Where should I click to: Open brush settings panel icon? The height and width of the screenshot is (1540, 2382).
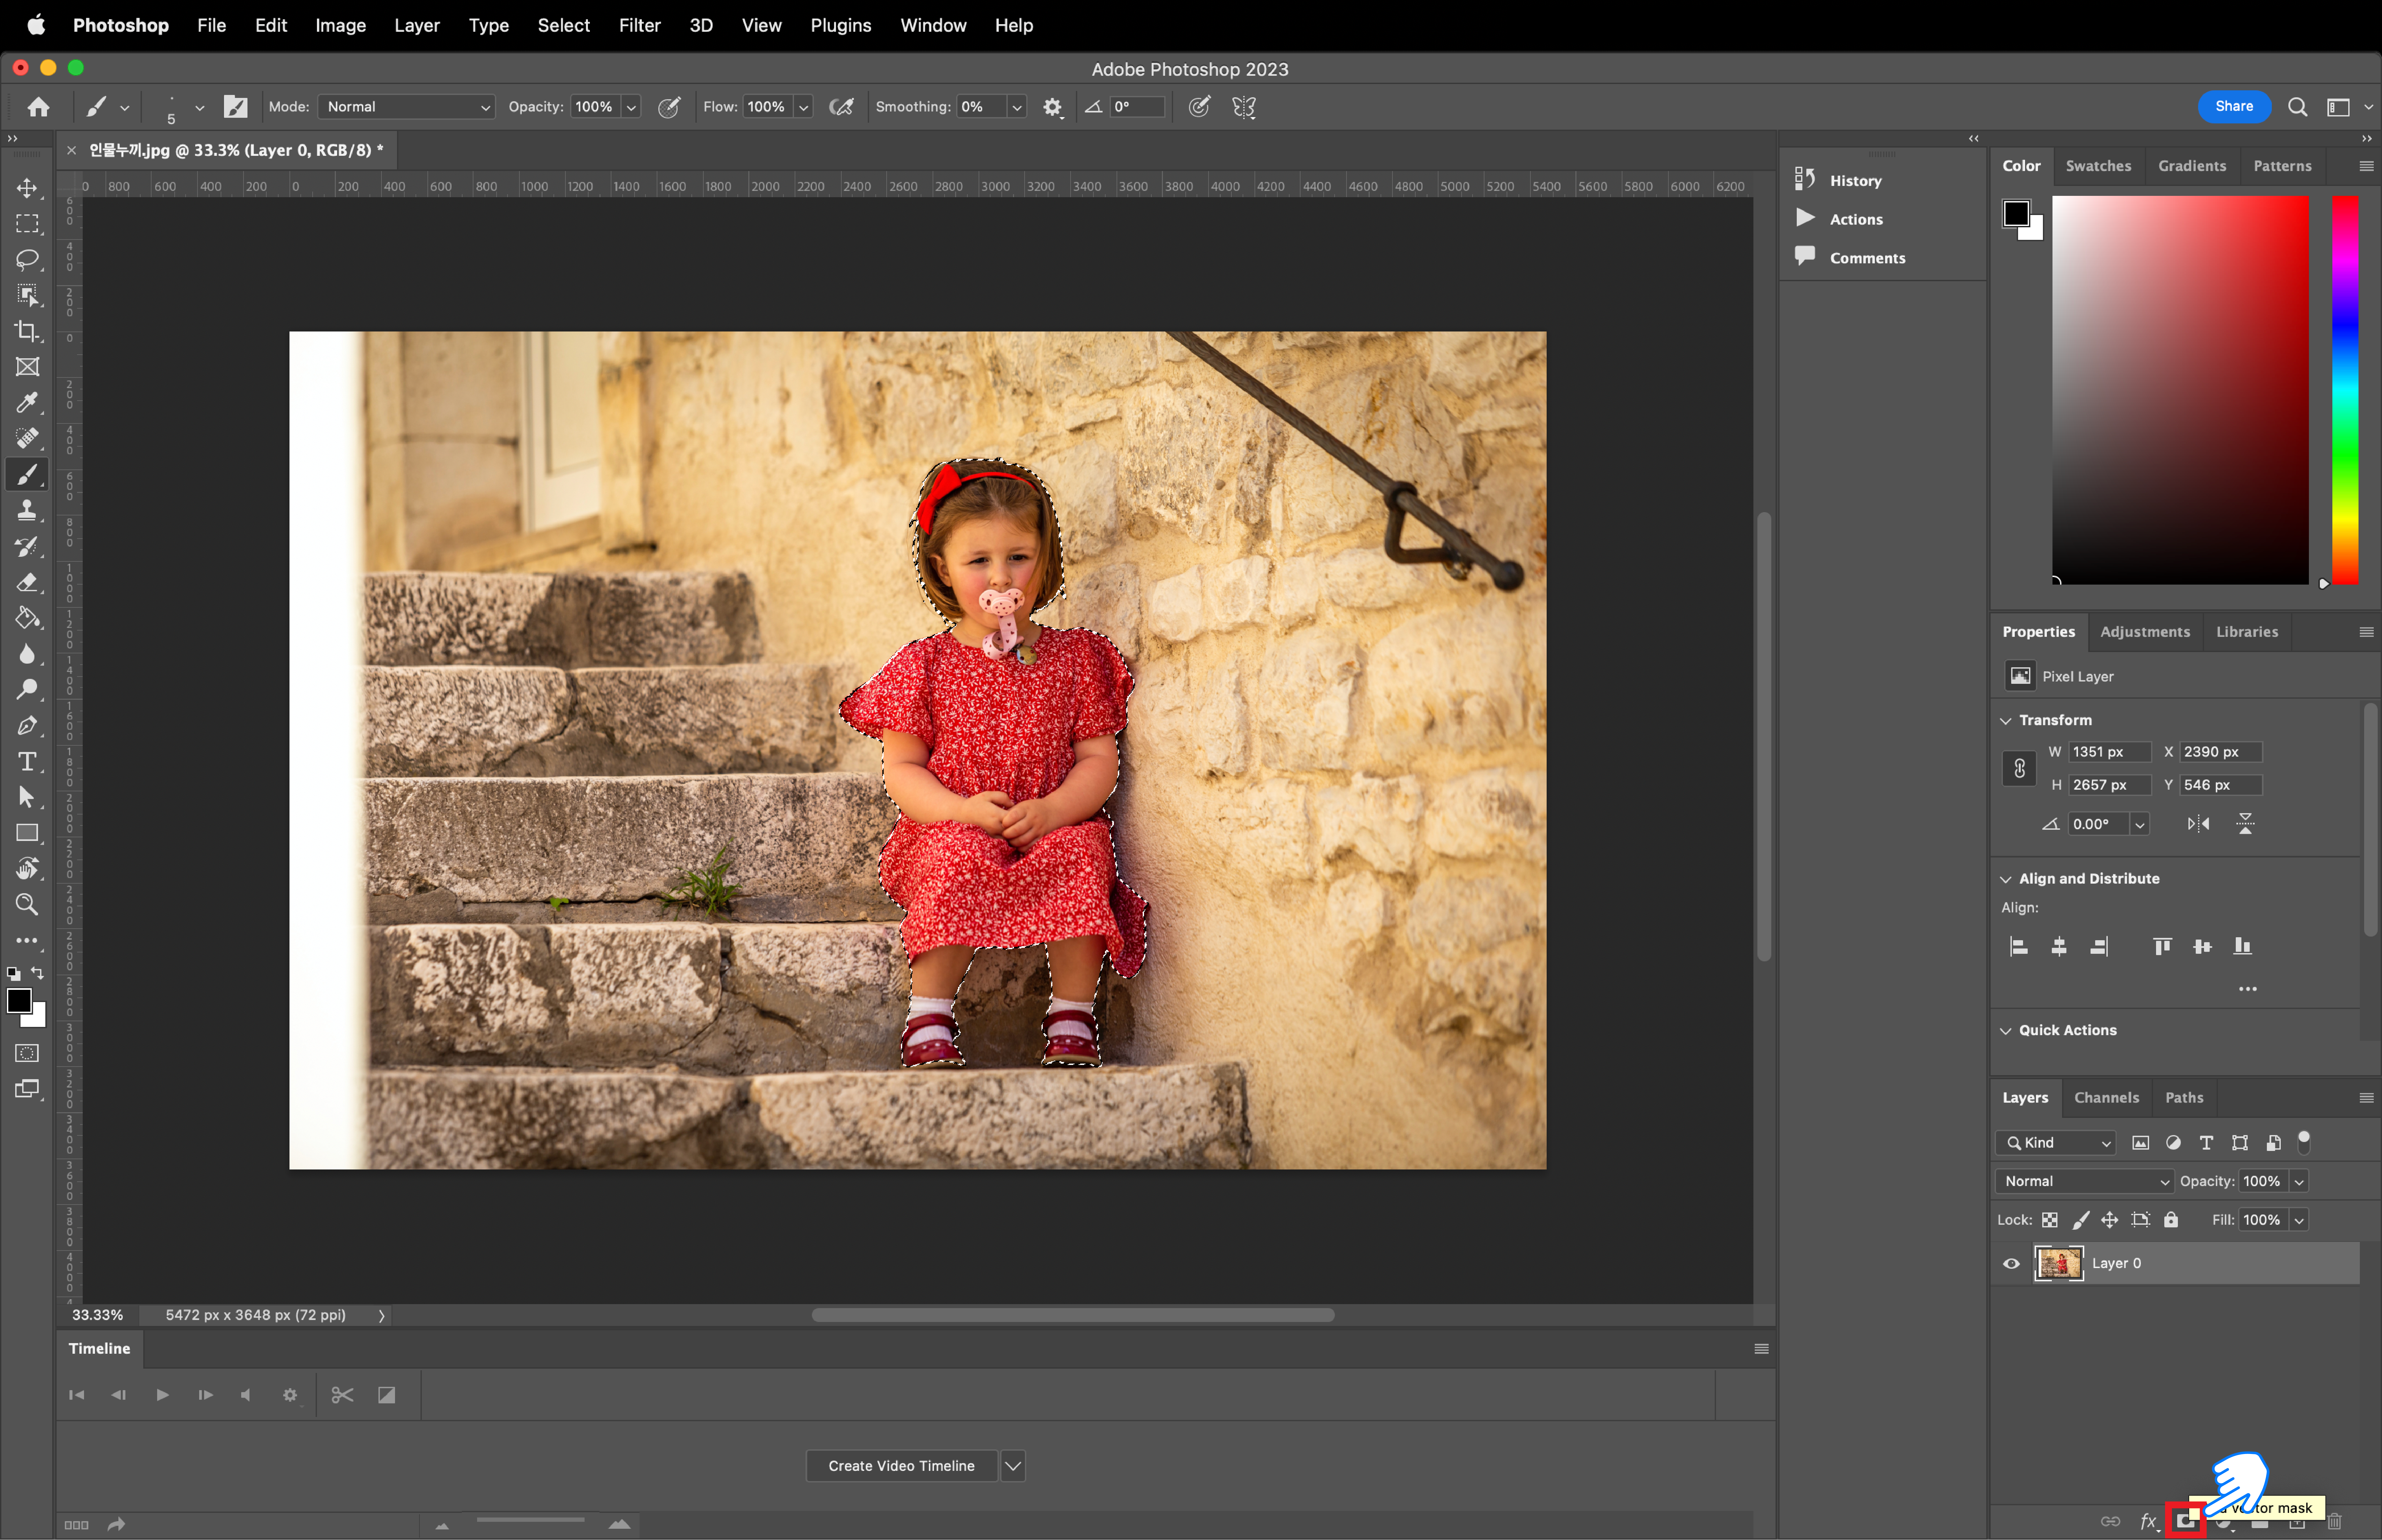pos(235,107)
